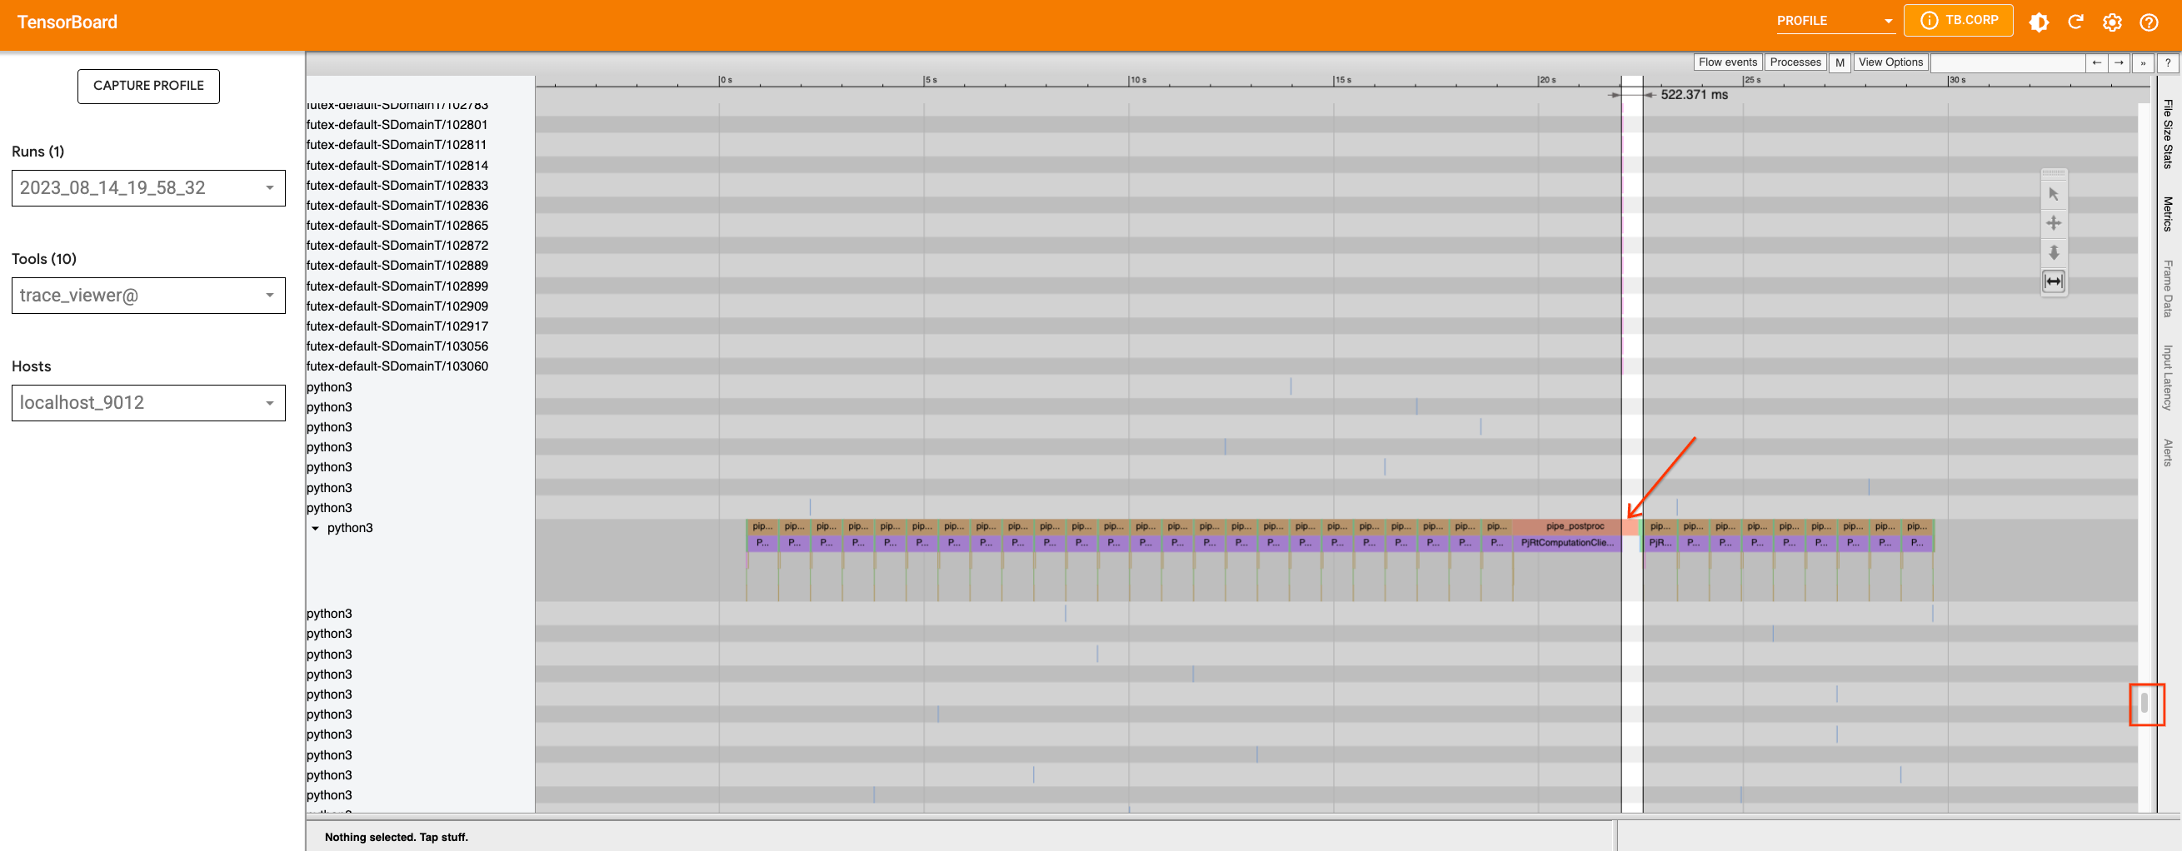Viewport: 2182px width, 851px height.
Task: Open the Runs dropdown 2023_08_14_19_58_32
Action: [x=148, y=188]
